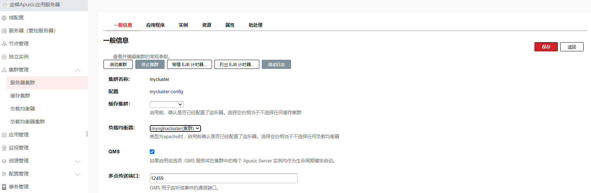Click the server icon next to 服务器（管控服务器）

coord(4,31)
